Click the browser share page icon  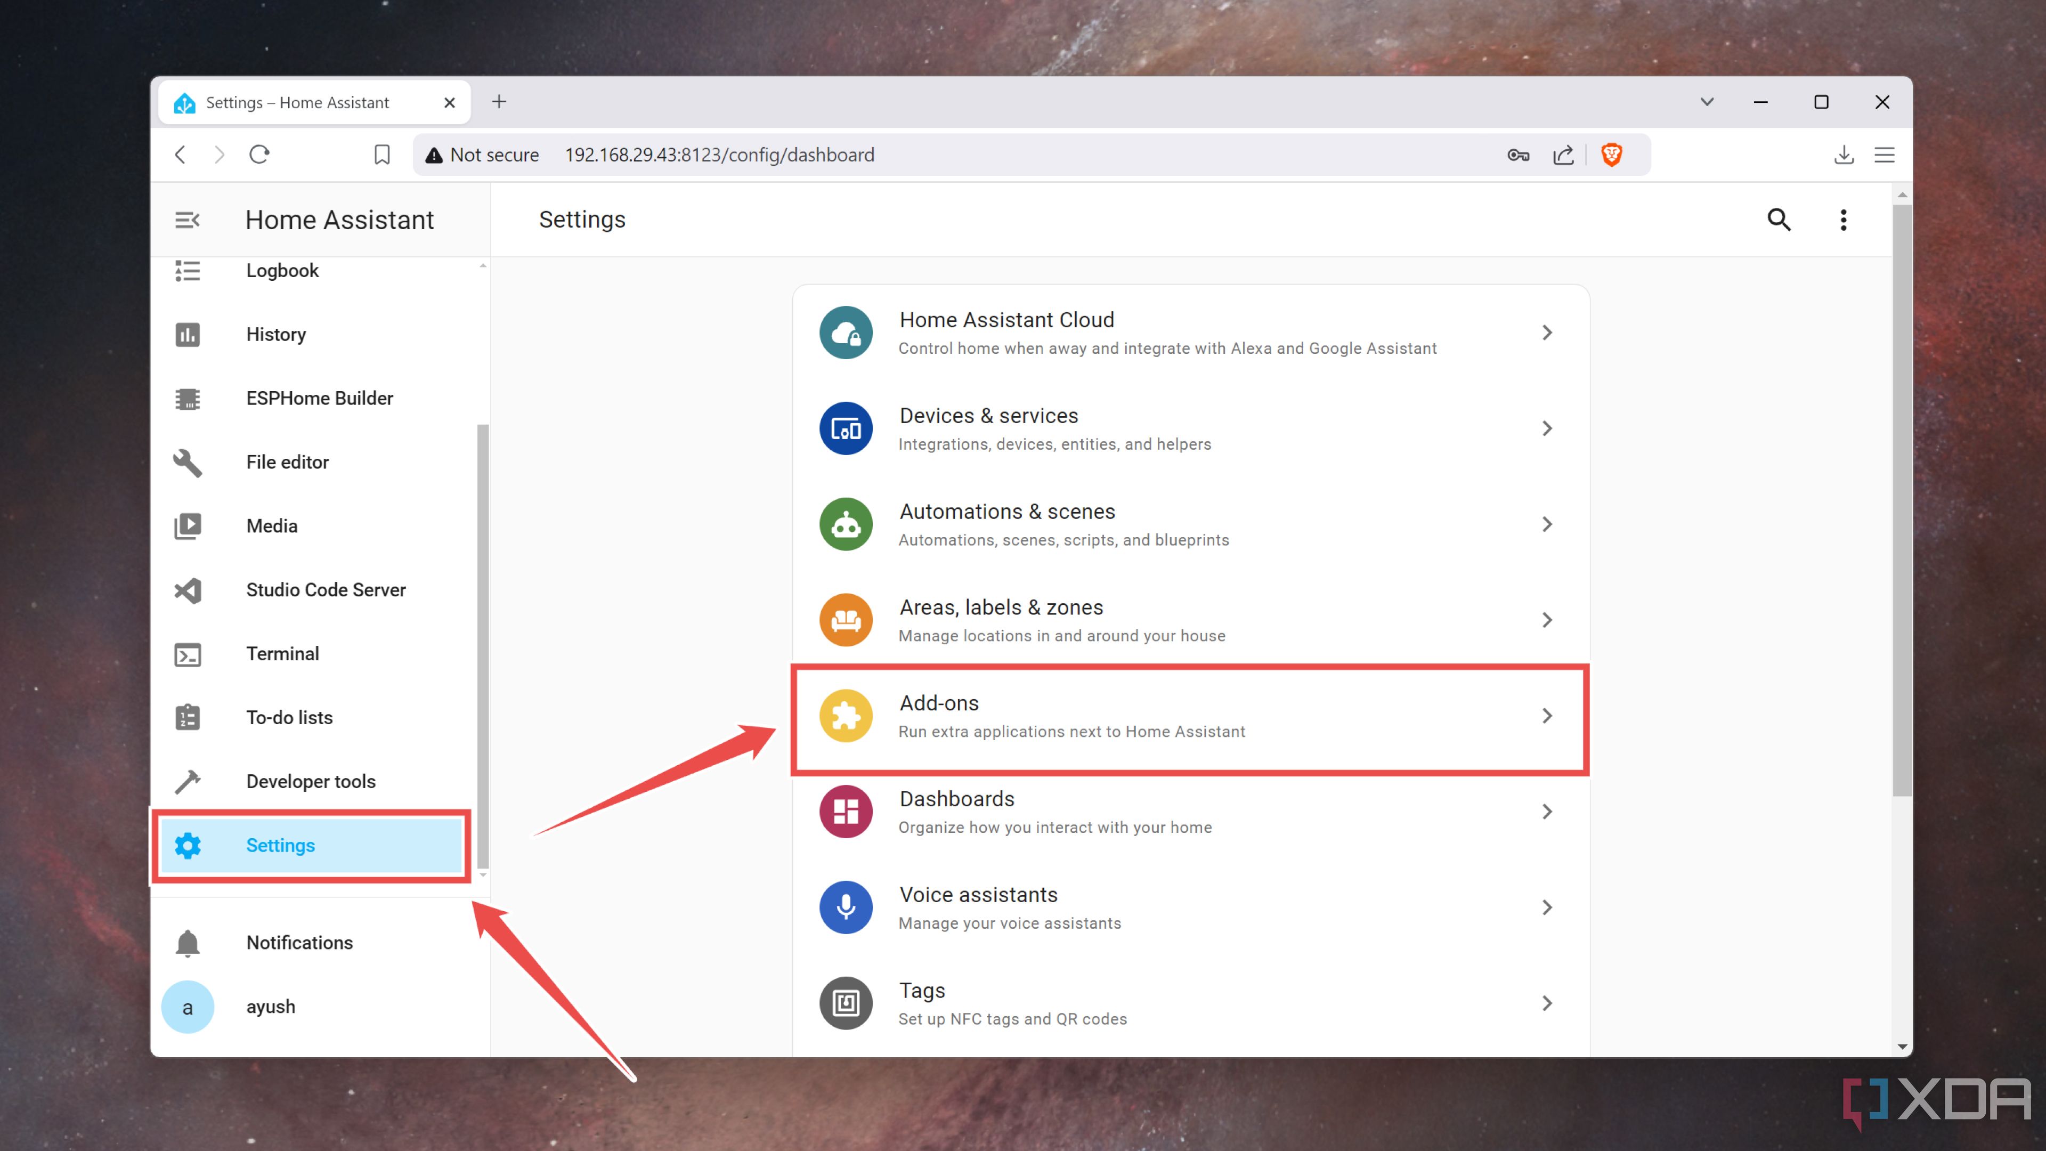tap(1563, 155)
